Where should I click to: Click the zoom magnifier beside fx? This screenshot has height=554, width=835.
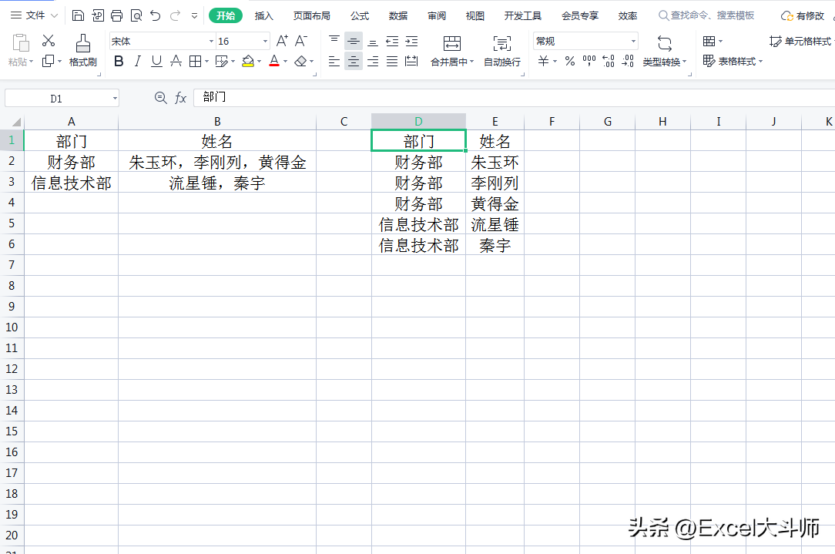coord(160,98)
